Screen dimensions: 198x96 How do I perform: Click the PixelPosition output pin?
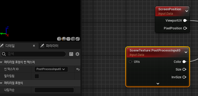185,28
